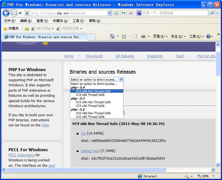Download the Debug Pack link

[x=90, y=151]
